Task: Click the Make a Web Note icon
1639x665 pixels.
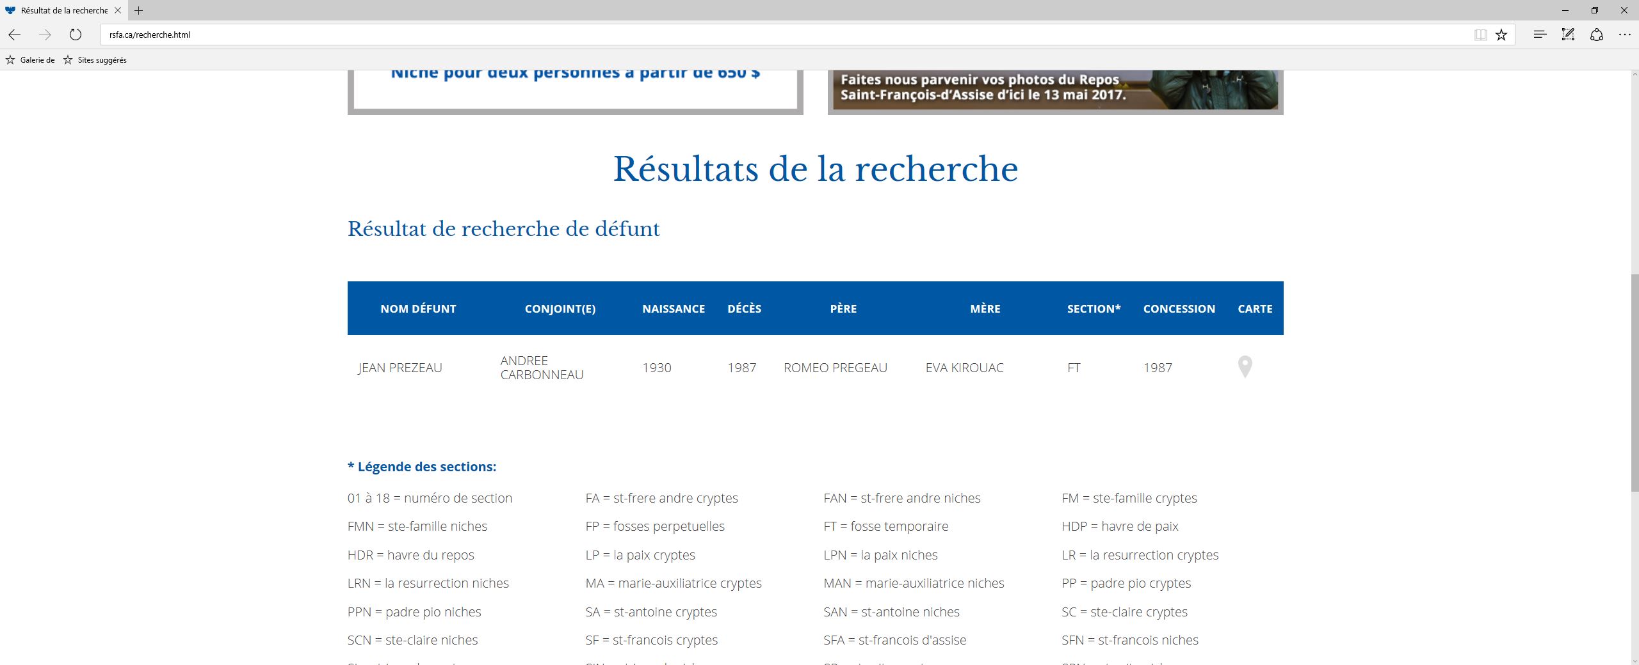Action: tap(1568, 35)
